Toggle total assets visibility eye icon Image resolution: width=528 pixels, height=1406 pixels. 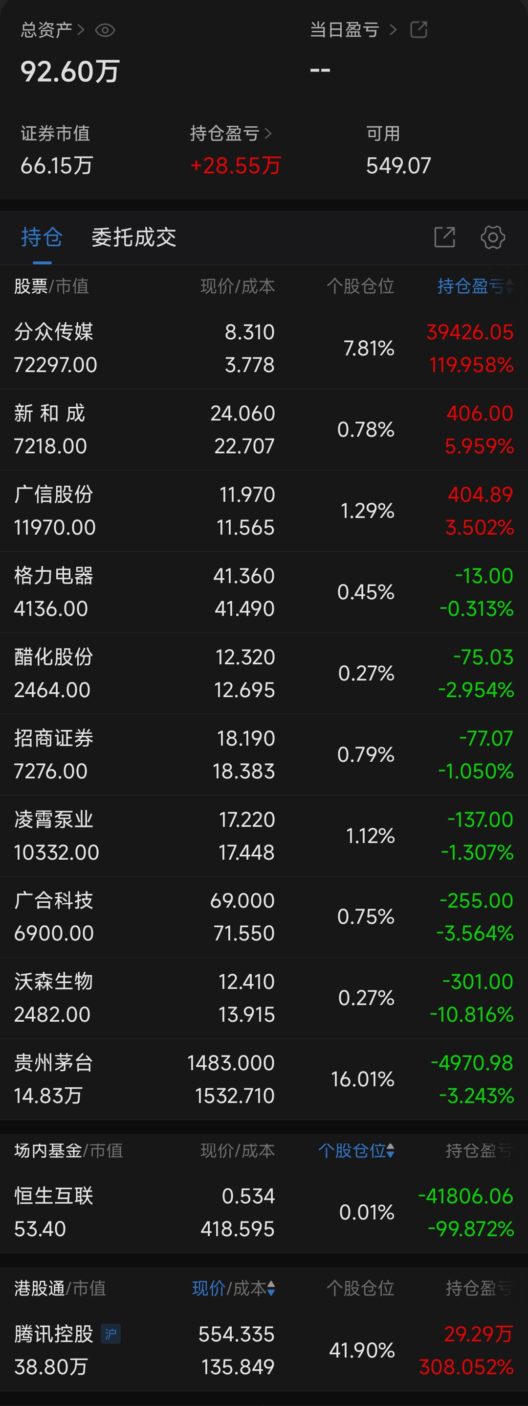105,30
